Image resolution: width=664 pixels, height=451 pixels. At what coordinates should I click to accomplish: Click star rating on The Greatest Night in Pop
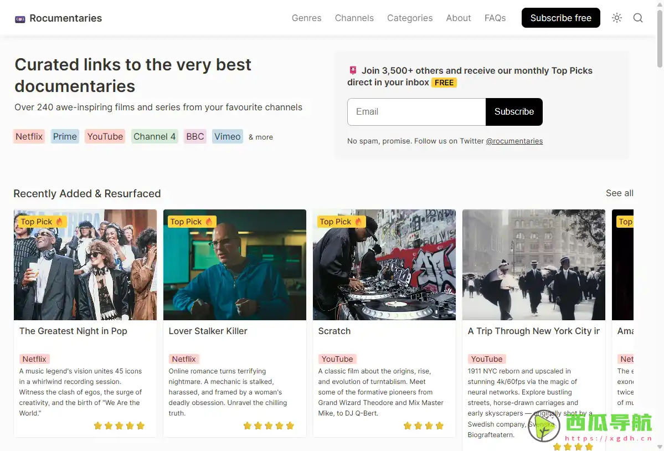[119, 426]
